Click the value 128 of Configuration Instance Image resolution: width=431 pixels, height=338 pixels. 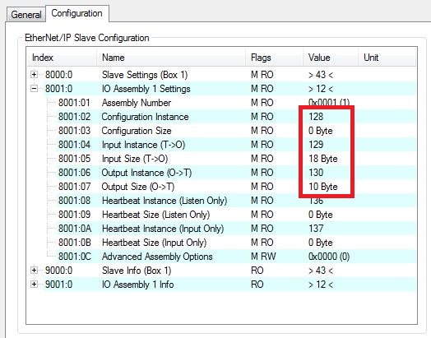(316, 117)
